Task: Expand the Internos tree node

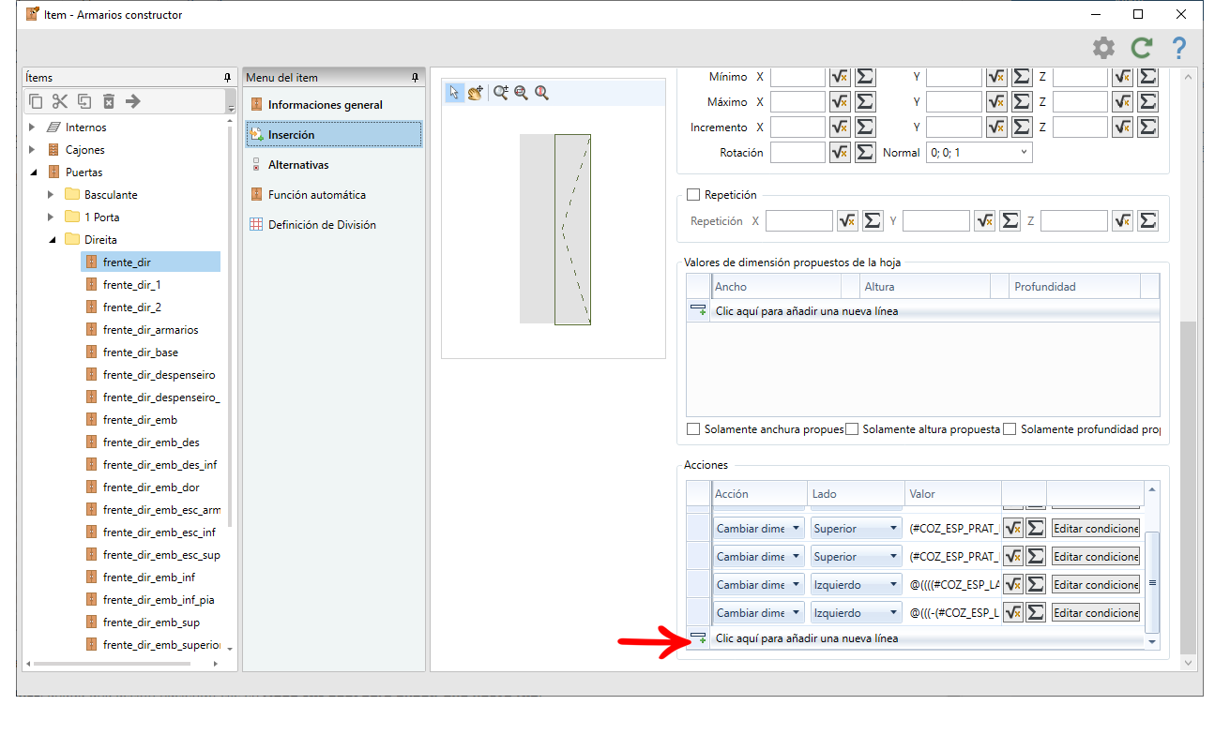Action: click(x=32, y=127)
